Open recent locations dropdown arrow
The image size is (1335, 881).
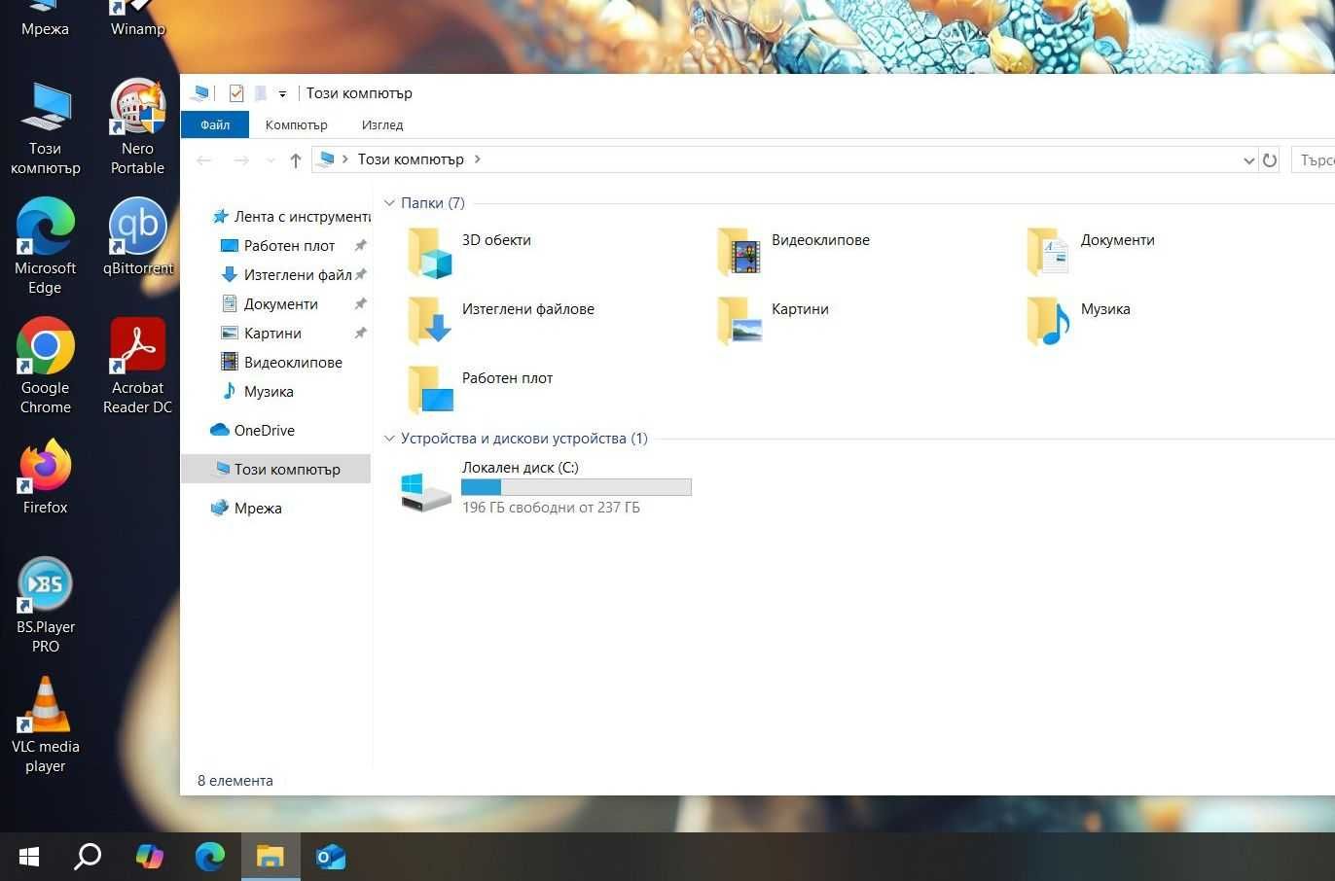271,160
